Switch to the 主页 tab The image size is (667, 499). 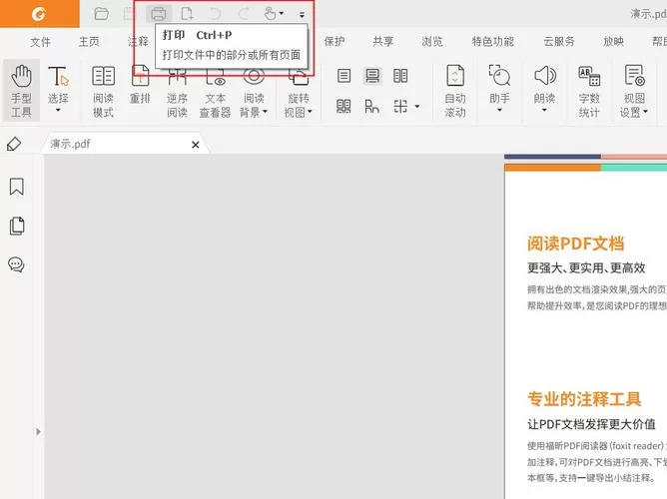[x=89, y=42]
